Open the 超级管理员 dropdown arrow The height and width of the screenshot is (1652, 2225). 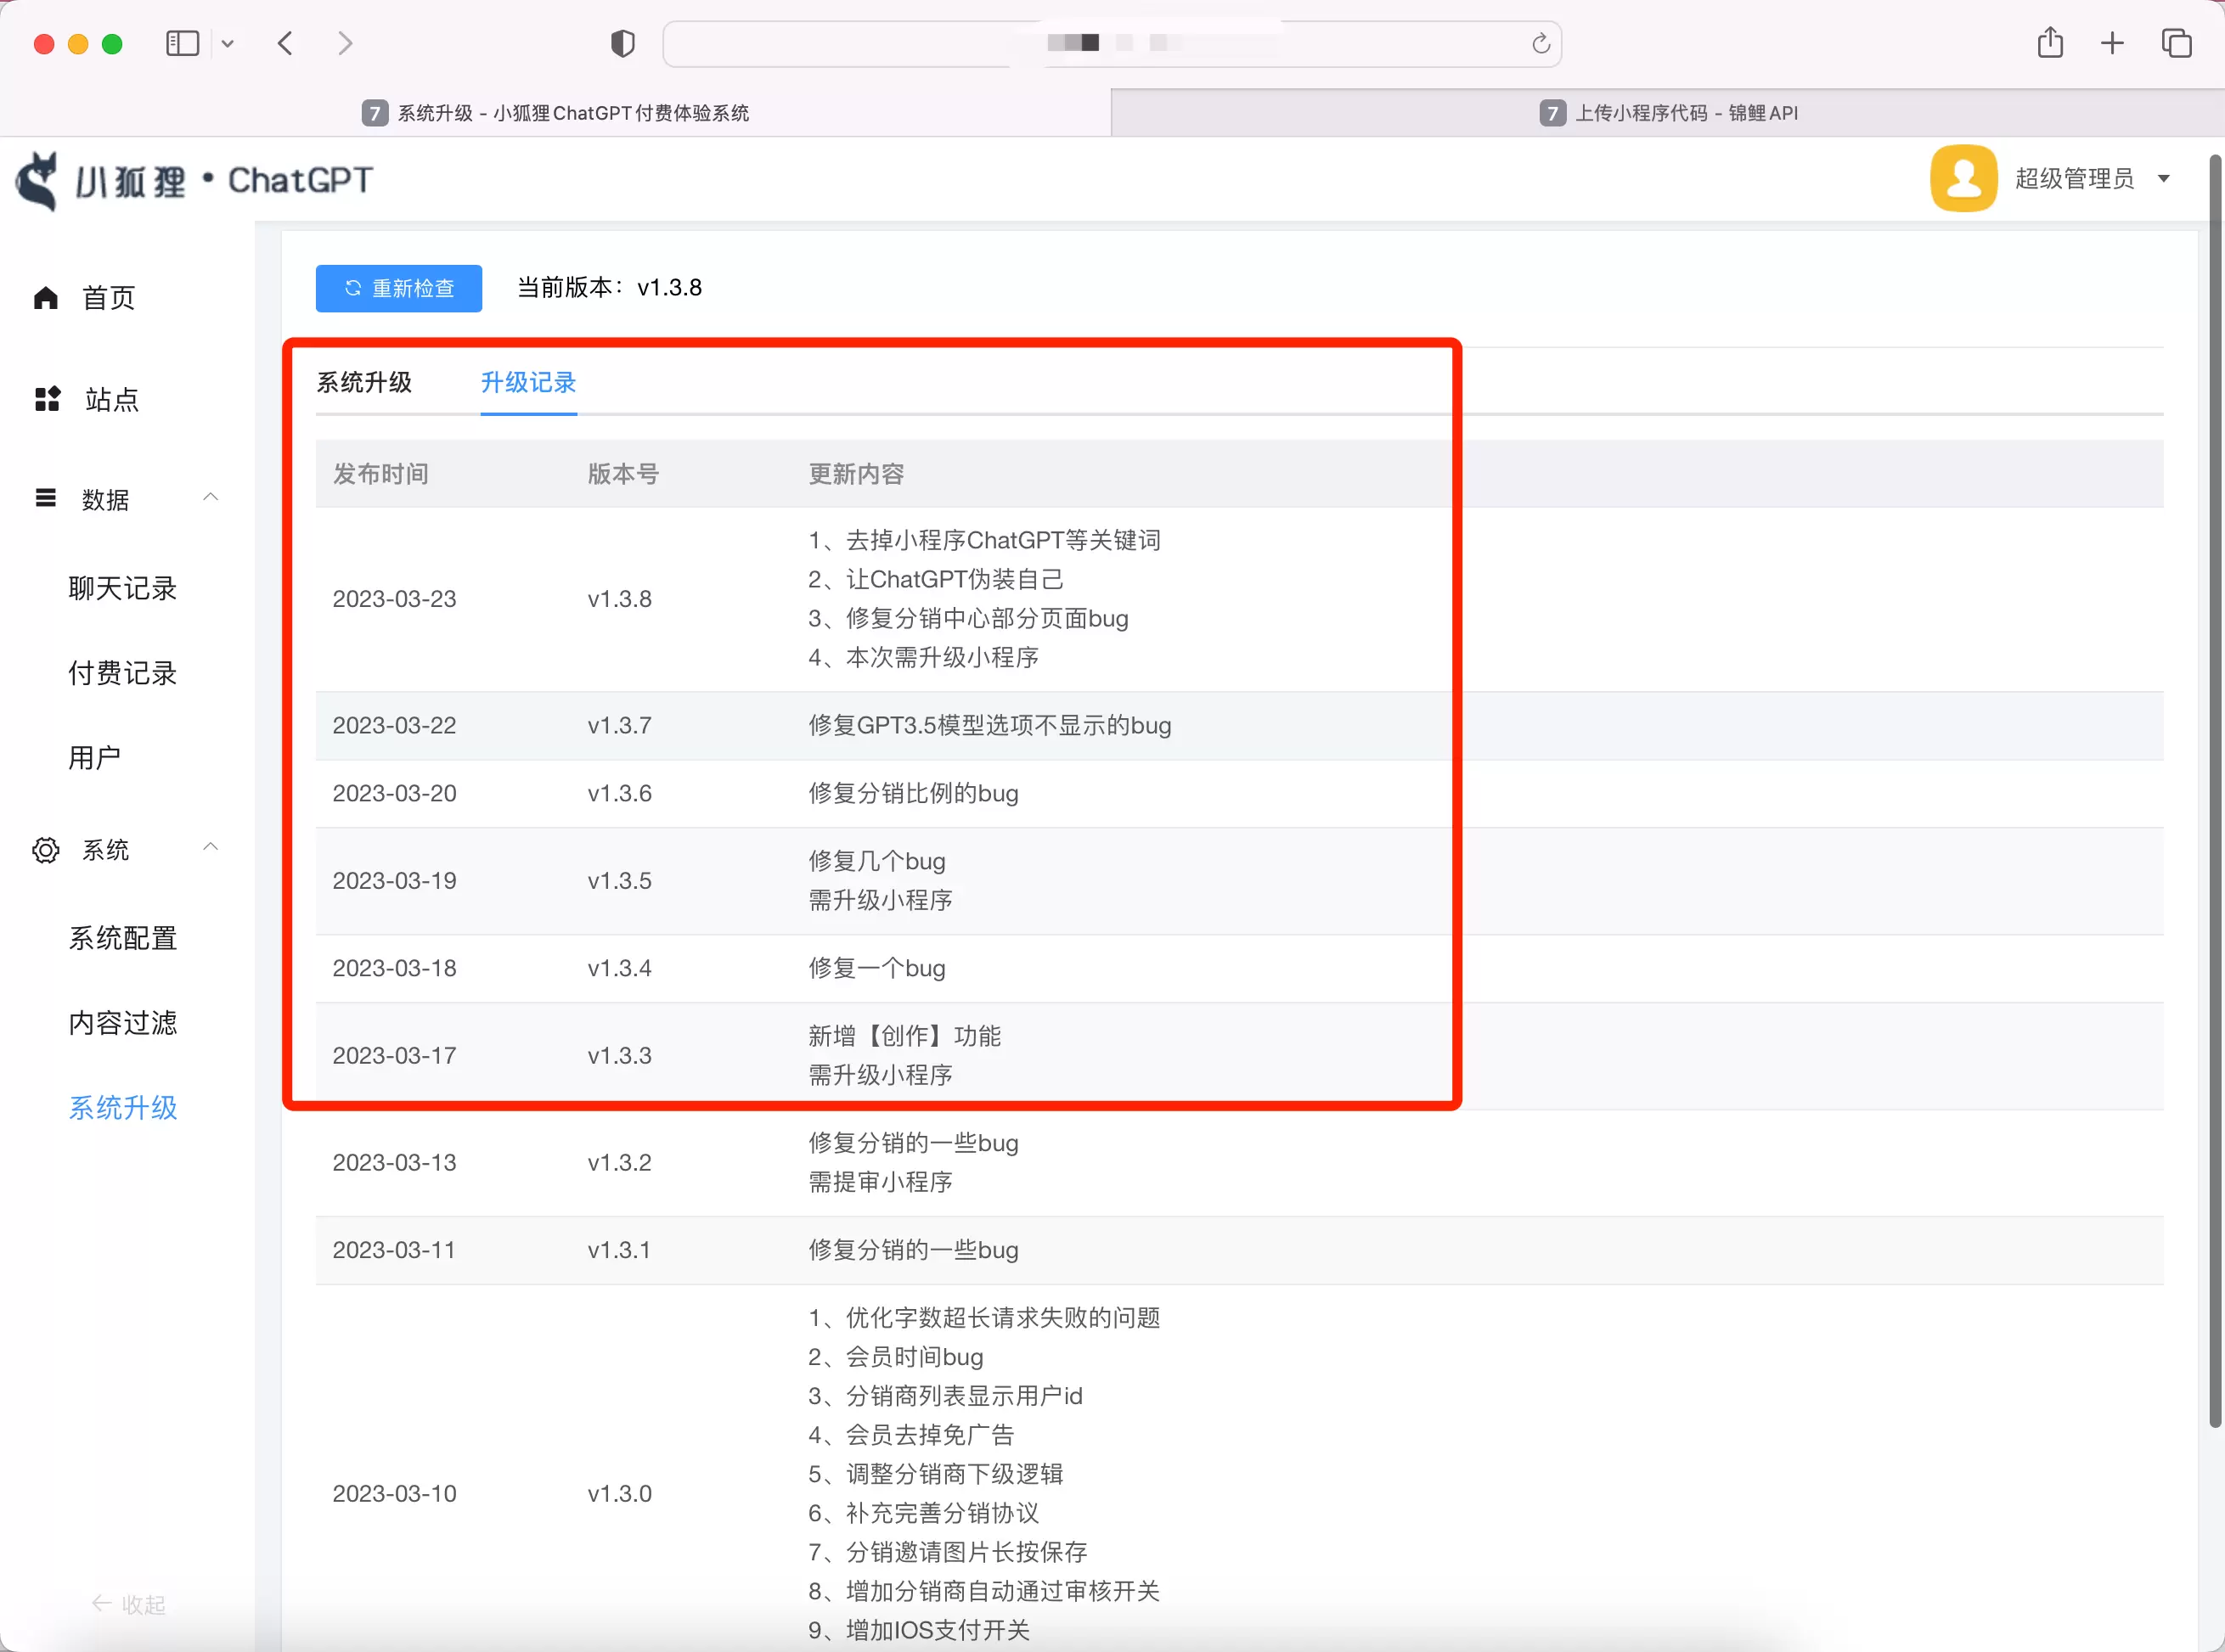[x=2163, y=179]
